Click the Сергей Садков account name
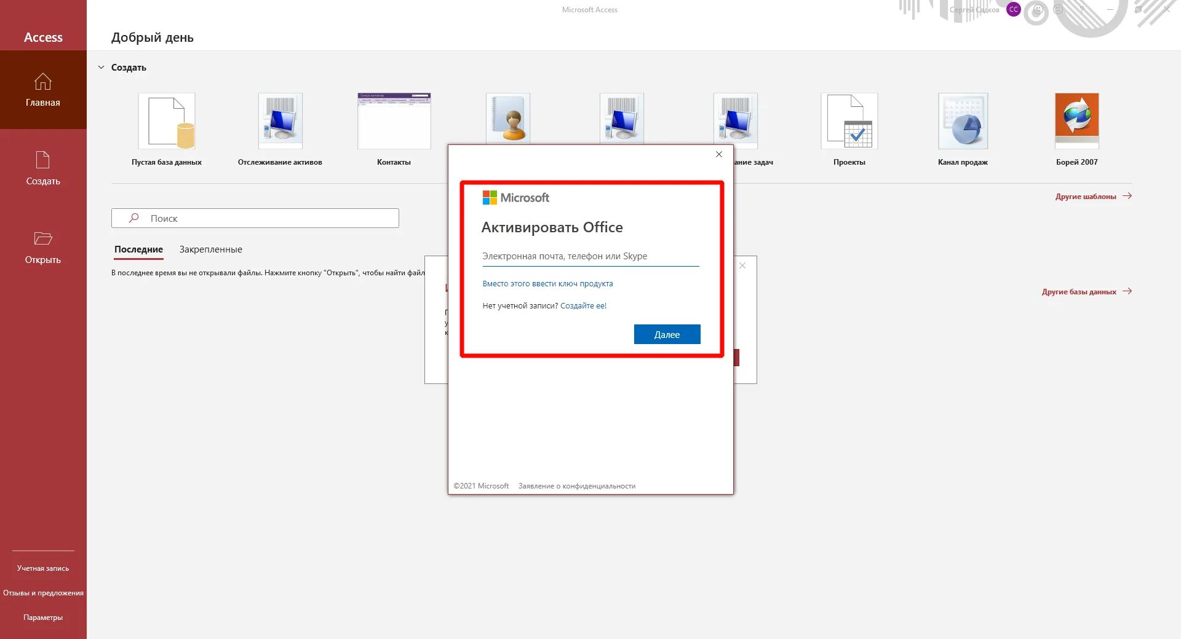The height and width of the screenshot is (639, 1181). [974, 10]
